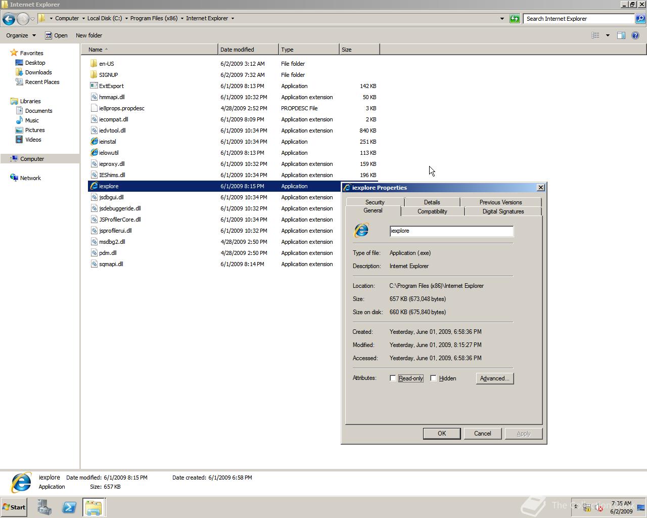Switch to the Compatibility tab

pos(432,211)
